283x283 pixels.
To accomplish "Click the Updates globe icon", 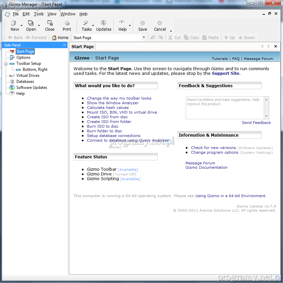I will pyautogui.click(x=104, y=23).
